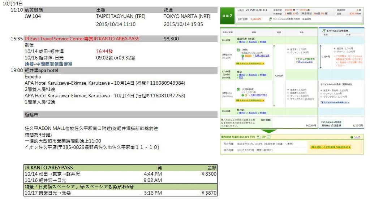Screen dimensions: 370x203
Task: Click the Mobile Suica icon in the route summary bar
Action: click(270, 19)
